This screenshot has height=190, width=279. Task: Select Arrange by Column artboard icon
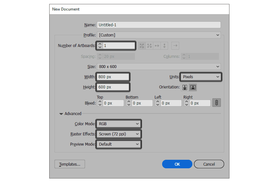(164, 46)
